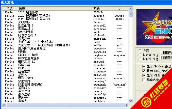This screenshot has width=172, height=109.
Task: Click the lower 扫描查找 button
Action: coord(166,58)
